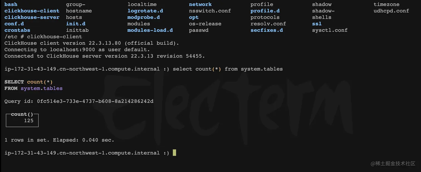Click the modules-load.d directory entry

(150, 30)
